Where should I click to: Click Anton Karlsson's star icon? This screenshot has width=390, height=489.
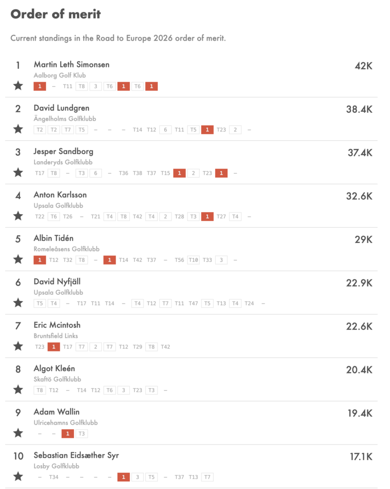tap(18, 215)
